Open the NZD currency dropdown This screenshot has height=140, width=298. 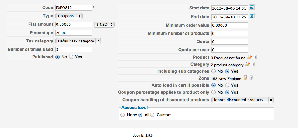coord(104,25)
